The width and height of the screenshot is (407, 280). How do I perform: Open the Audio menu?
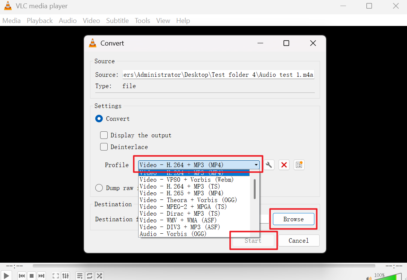coord(67,20)
